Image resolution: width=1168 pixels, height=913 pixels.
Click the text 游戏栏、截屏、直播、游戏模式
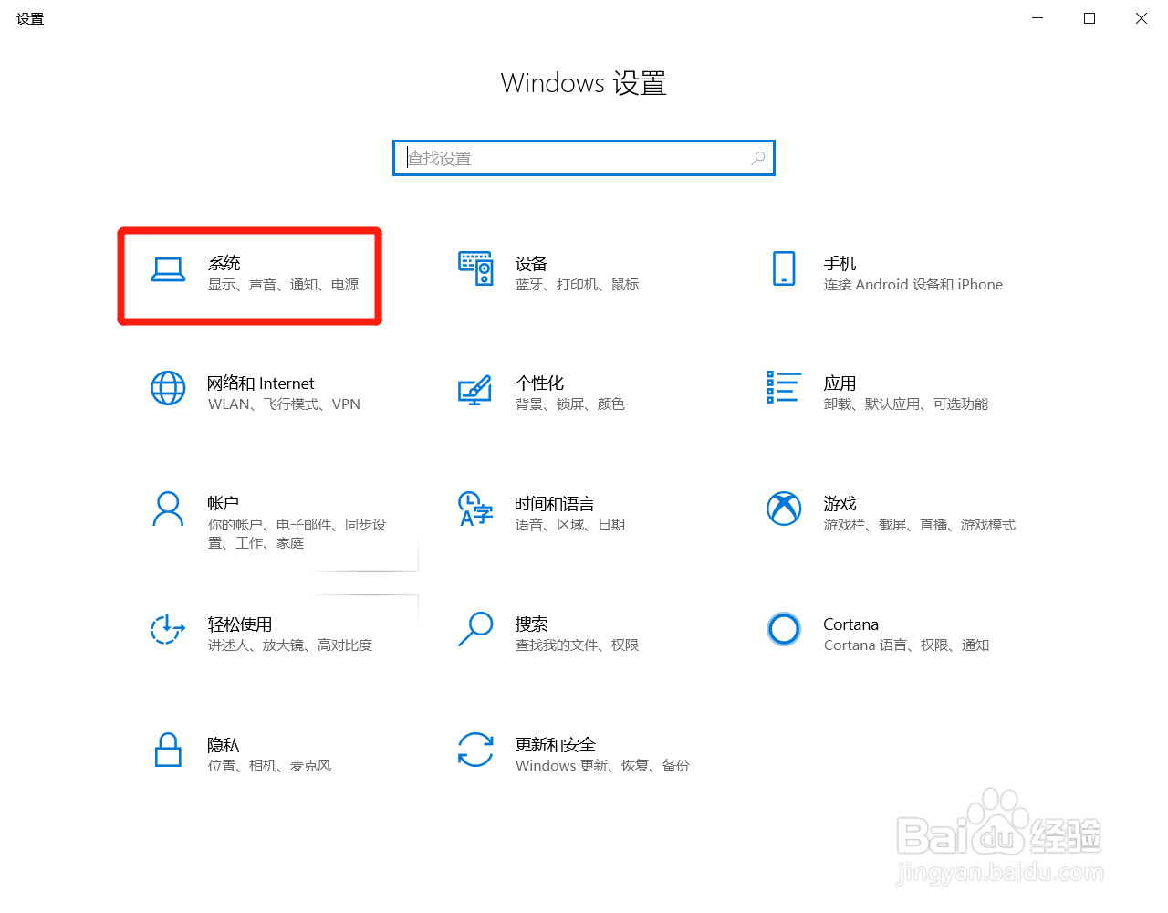(920, 525)
